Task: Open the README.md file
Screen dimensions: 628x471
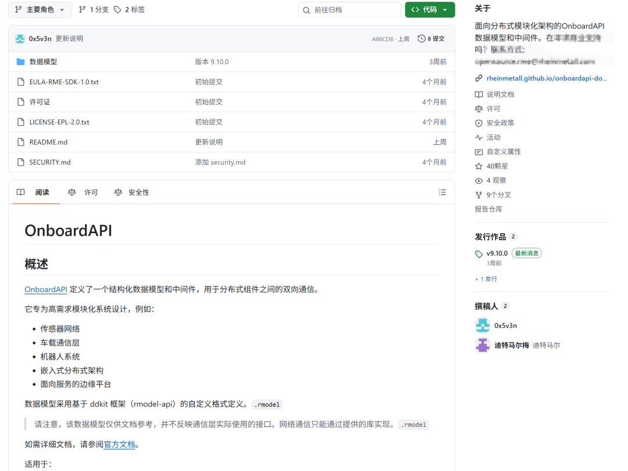Action: [48, 142]
